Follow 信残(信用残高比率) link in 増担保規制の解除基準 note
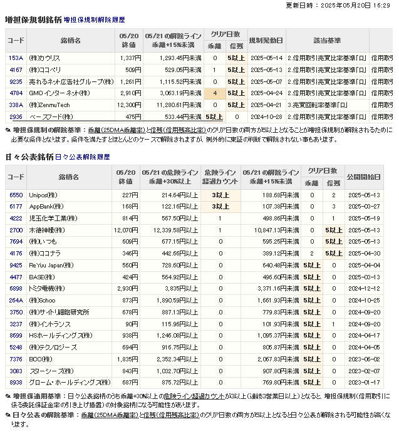 point(179,130)
